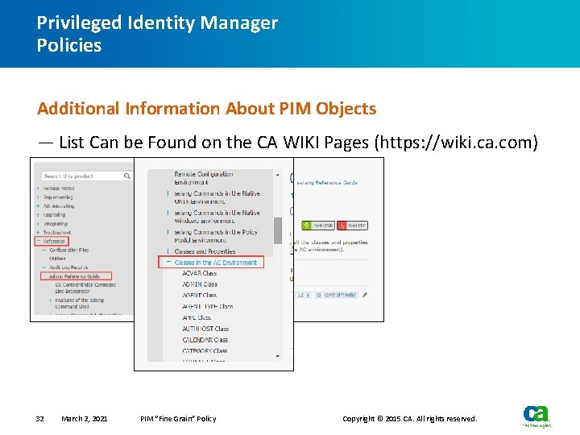This screenshot has height=435, width=580.
Task: Open the selang Reference Guide entry
Action: 74,276
